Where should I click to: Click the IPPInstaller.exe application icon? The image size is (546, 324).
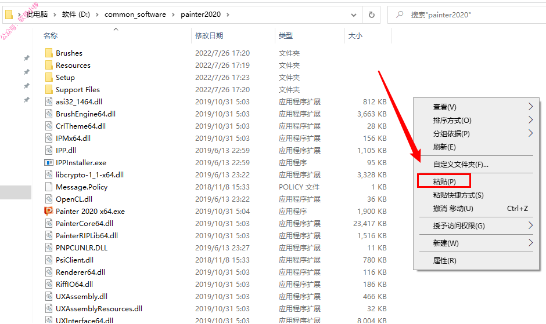coord(49,162)
